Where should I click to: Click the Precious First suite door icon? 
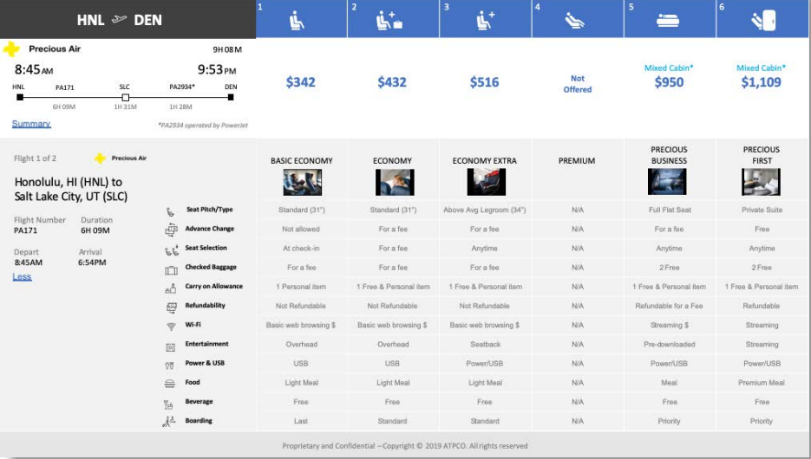762,20
